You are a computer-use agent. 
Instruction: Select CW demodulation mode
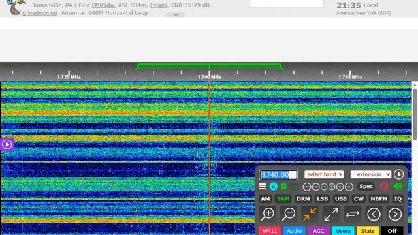359,198
